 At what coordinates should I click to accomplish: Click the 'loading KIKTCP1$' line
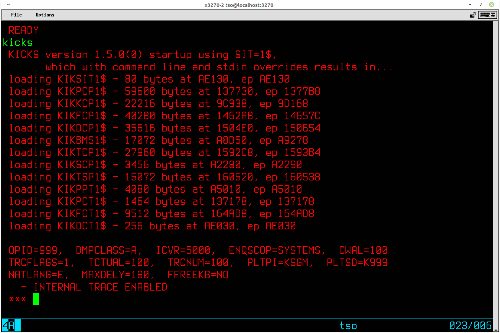pyautogui.click(x=164, y=153)
